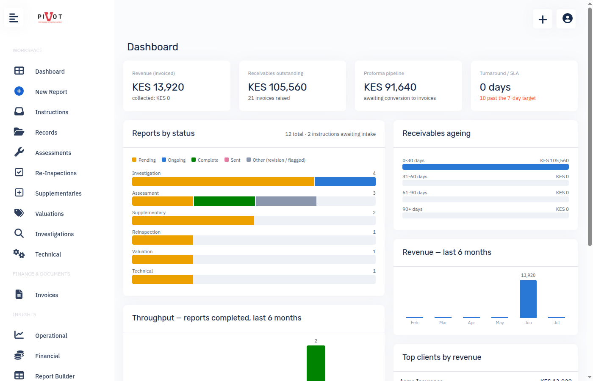Click the '21 invoices raised' text
Screen dimensions: 593x381
pos(269,98)
